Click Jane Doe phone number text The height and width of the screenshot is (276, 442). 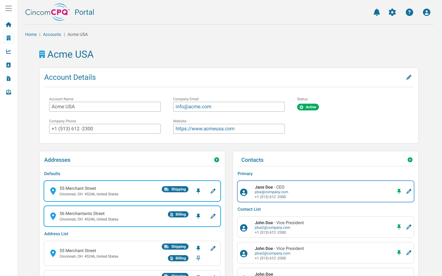click(x=270, y=197)
